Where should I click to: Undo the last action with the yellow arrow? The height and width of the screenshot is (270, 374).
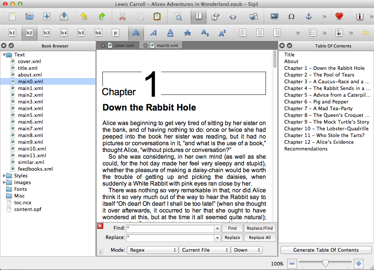[x=84, y=16]
